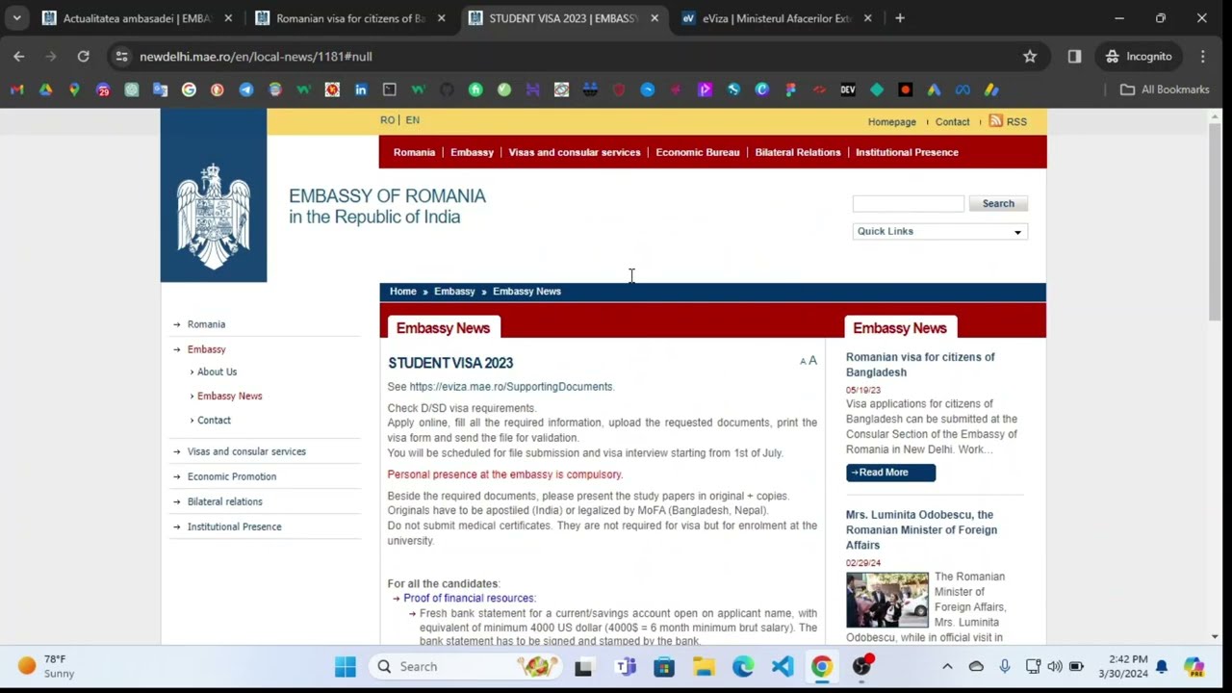1232x693 pixels.
Task: Expand Economic Promotion in sidebar
Action: (232, 476)
